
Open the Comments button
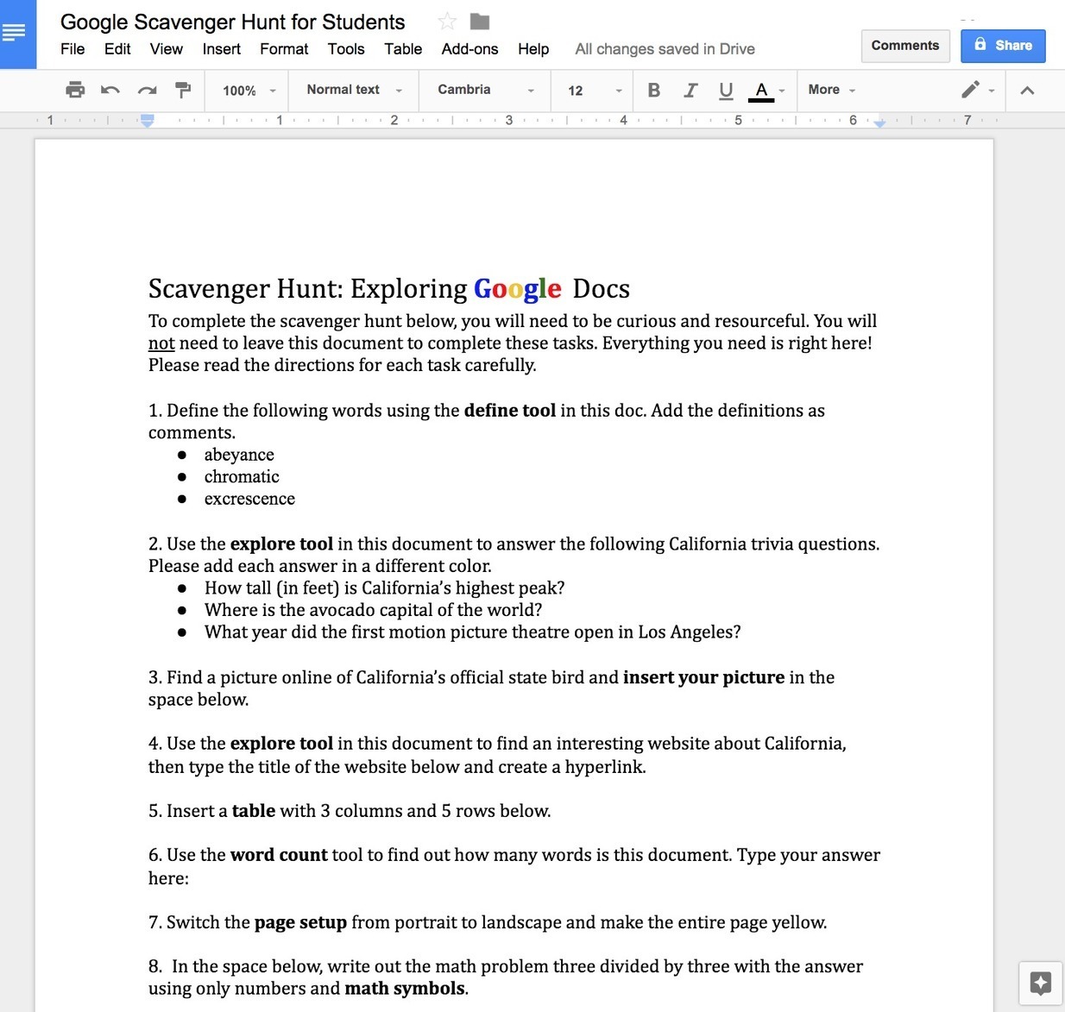point(904,46)
